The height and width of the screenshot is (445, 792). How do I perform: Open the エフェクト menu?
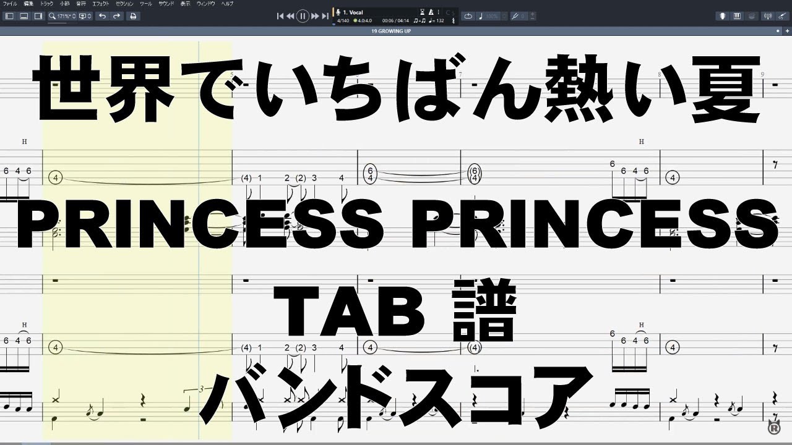101,4
